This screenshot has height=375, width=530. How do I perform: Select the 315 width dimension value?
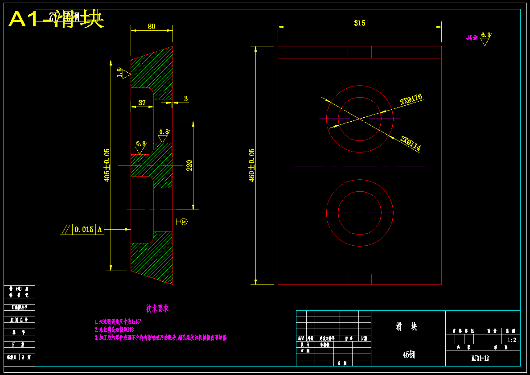(359, 23)
